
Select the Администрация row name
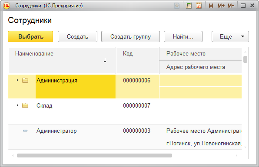click(x=57, y=81)
